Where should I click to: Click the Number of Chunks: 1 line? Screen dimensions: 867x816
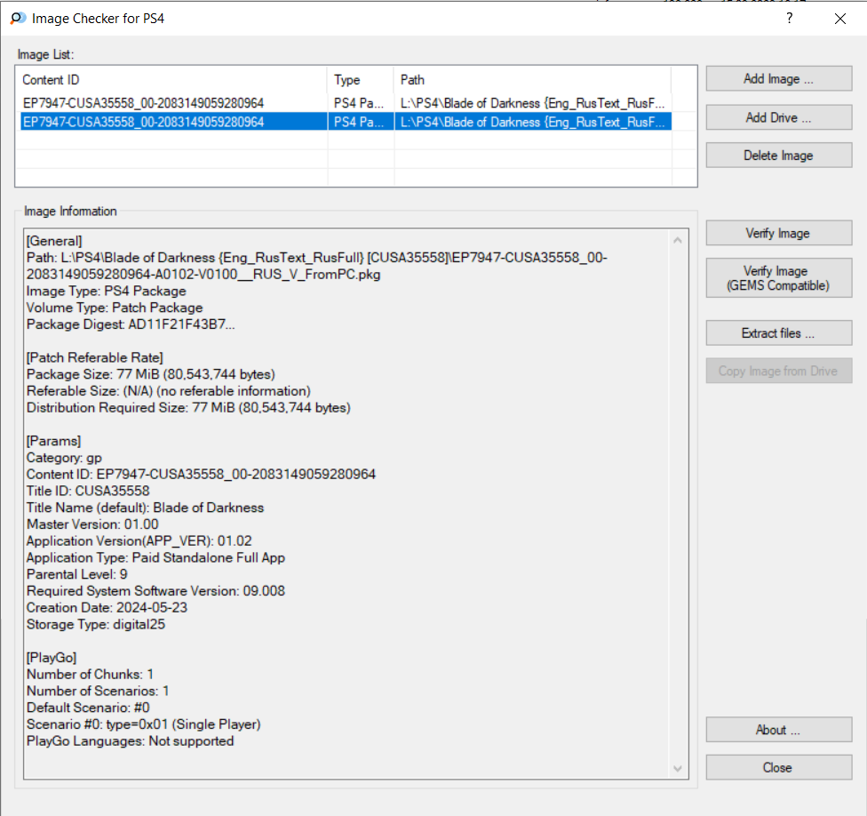point(90,674)
